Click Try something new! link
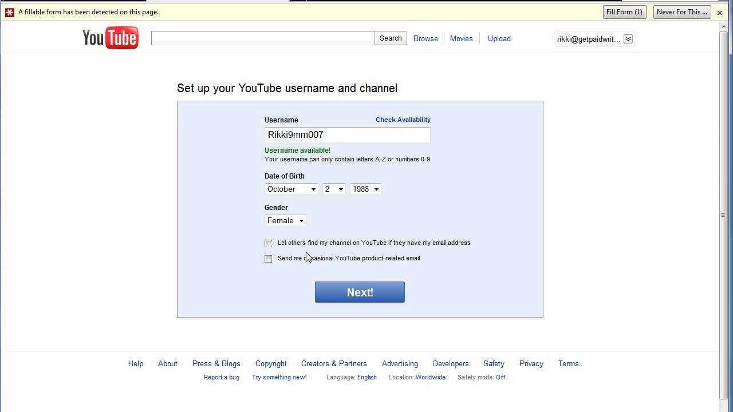The image size is (733, 412). [279, 377]
